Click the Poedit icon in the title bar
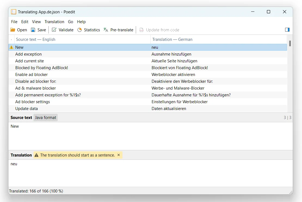 pyautogui.click(x=13, y=12)
